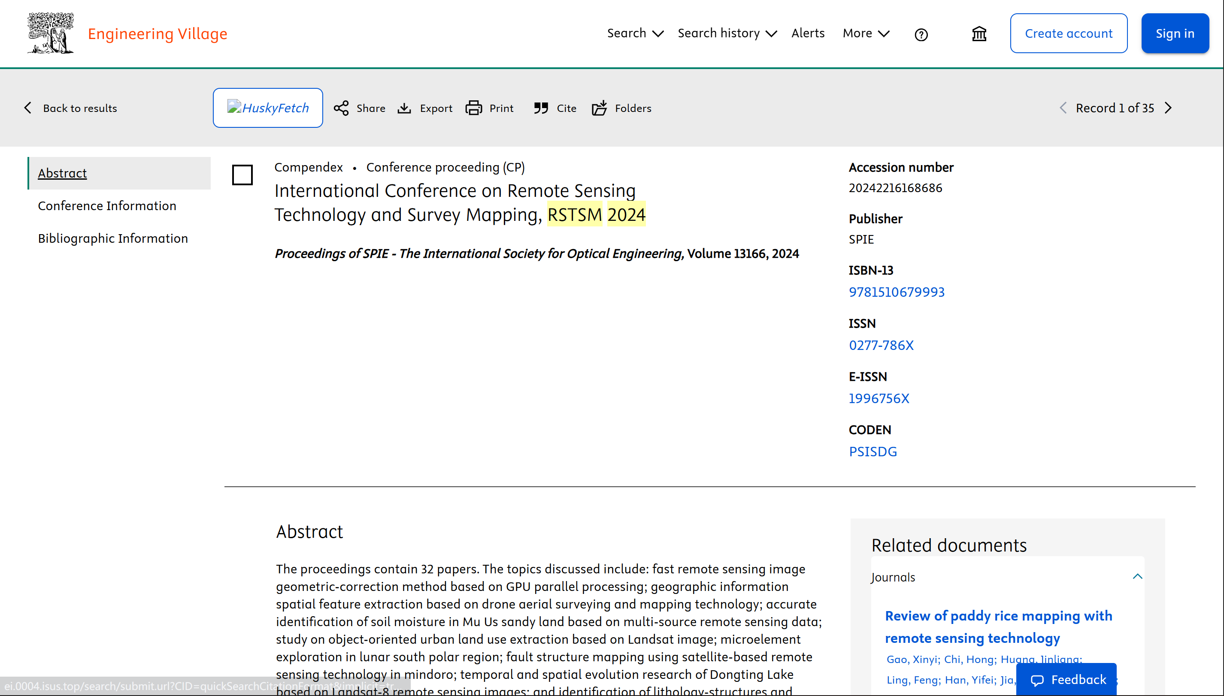Expand the Search dropdown menu
The image size is (1224, 696).
635,33
